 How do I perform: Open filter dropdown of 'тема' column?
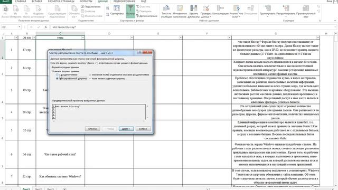[83, 37]
